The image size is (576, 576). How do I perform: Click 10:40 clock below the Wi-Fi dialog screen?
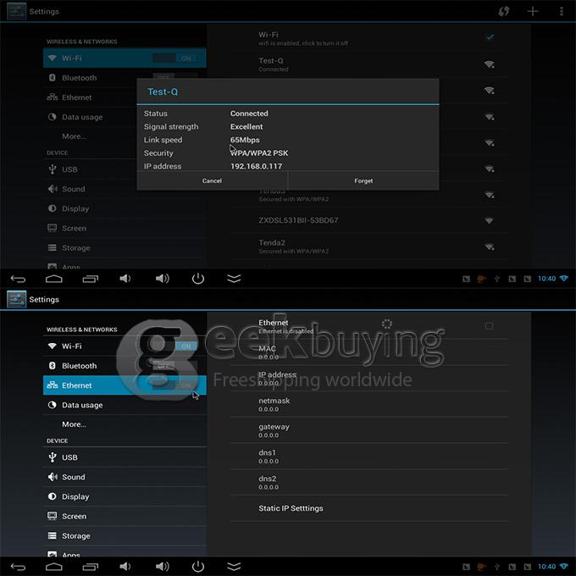546,279
